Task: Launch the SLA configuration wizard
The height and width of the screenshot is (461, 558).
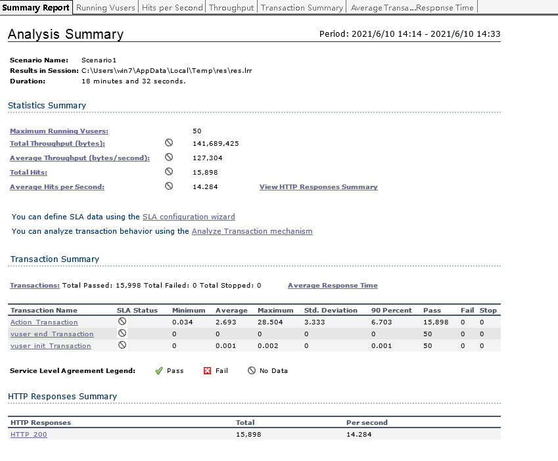Action: 189,217
